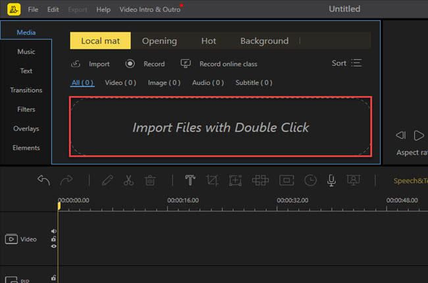The width and height of the screenshot is (428, 283).
Task: Open the File menu
Action: (33, 10)
